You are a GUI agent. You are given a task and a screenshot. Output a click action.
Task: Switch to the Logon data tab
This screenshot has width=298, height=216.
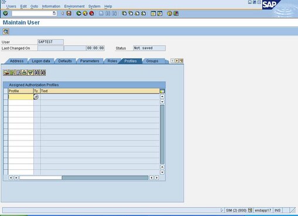click(41, 61)
